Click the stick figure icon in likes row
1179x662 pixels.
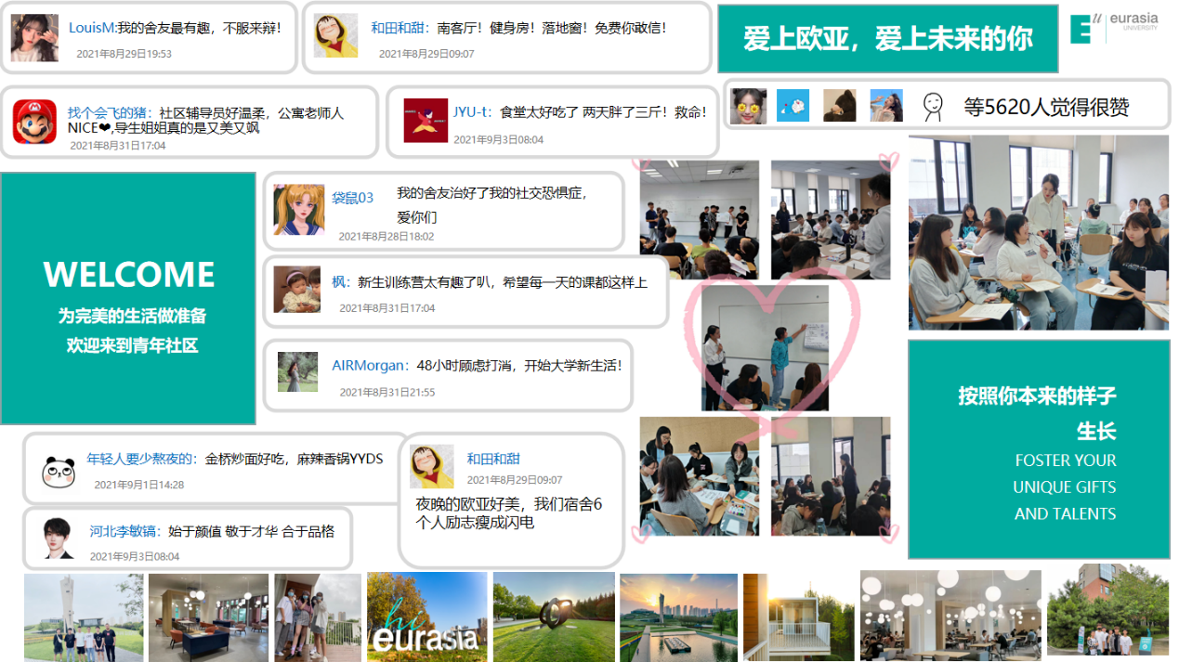click(932, 107)
